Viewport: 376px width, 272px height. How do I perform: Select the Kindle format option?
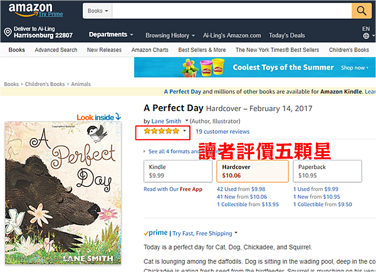pos(178,171)
